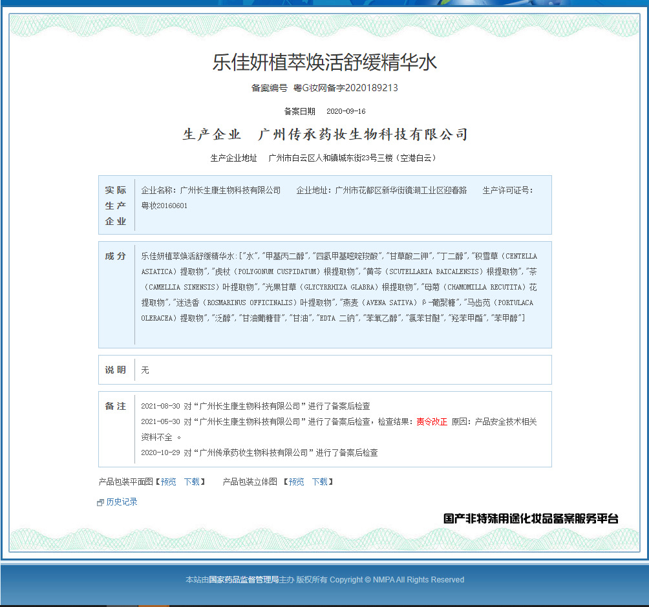
Task: Click the 备注 section label
Action: pos(116,406)
